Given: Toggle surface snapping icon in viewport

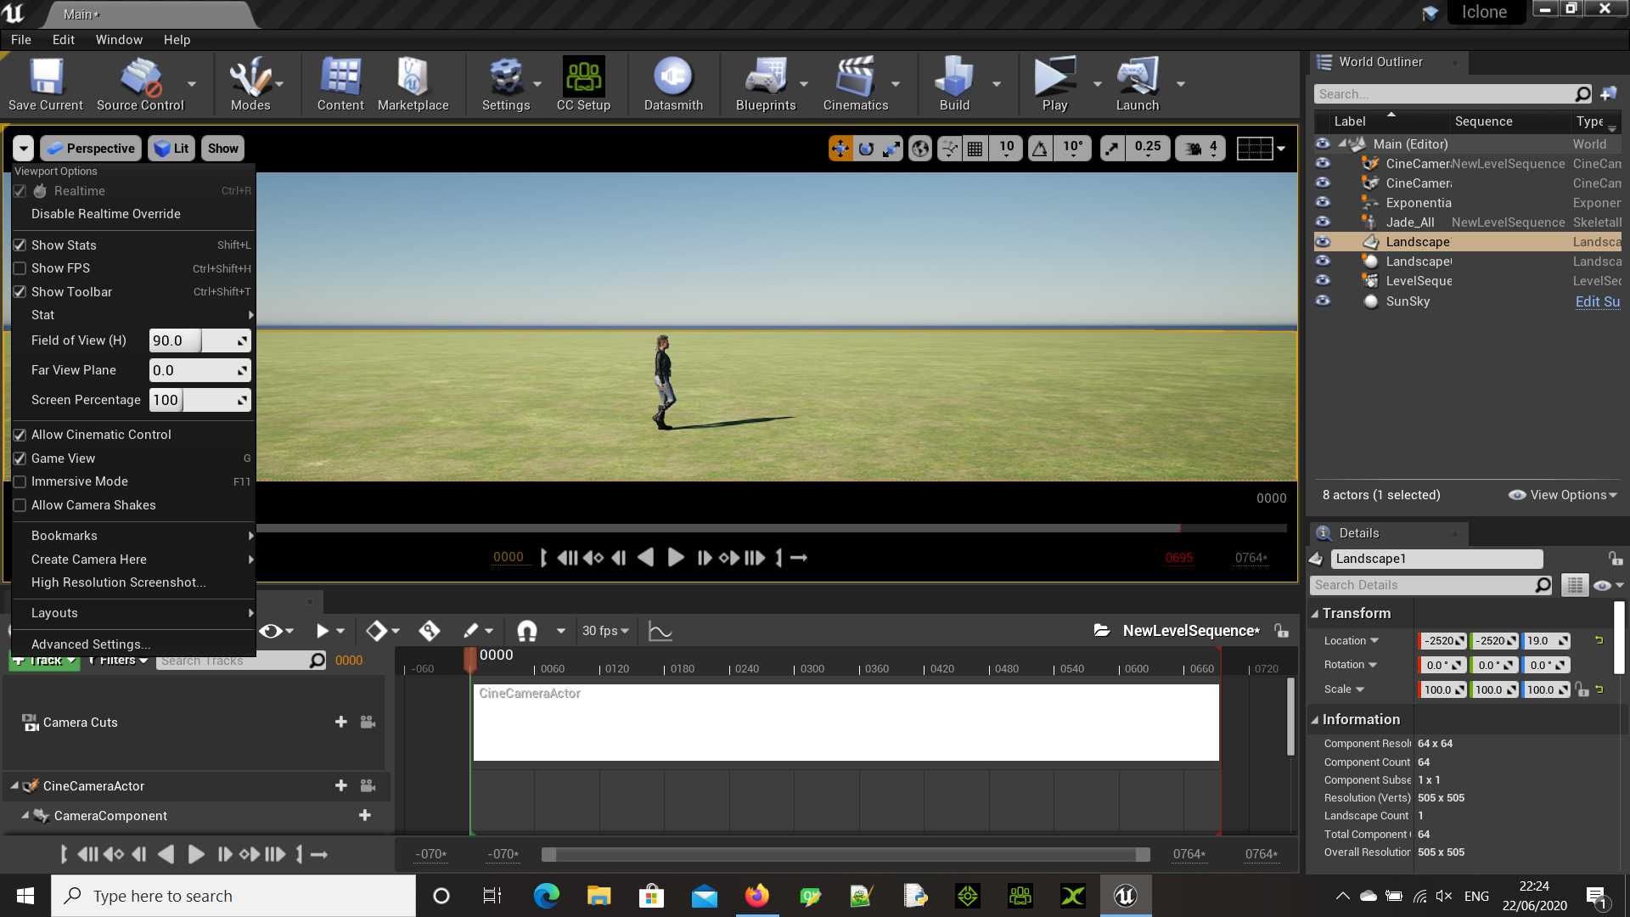Looking at the screenshot, I should tap(950, 149).
